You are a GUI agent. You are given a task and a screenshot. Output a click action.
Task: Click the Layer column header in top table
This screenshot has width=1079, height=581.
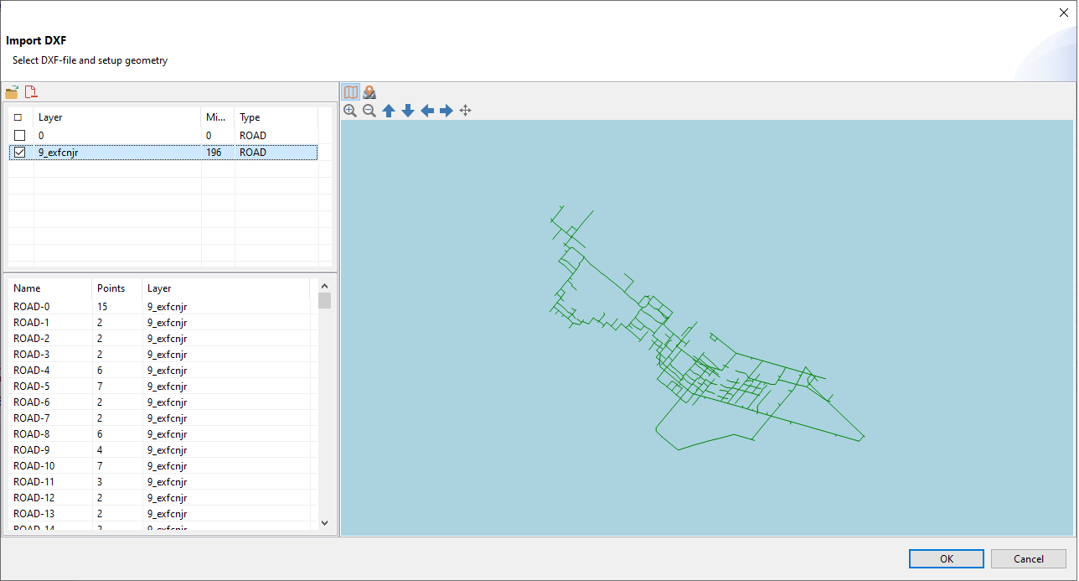(x=117, y=117)
